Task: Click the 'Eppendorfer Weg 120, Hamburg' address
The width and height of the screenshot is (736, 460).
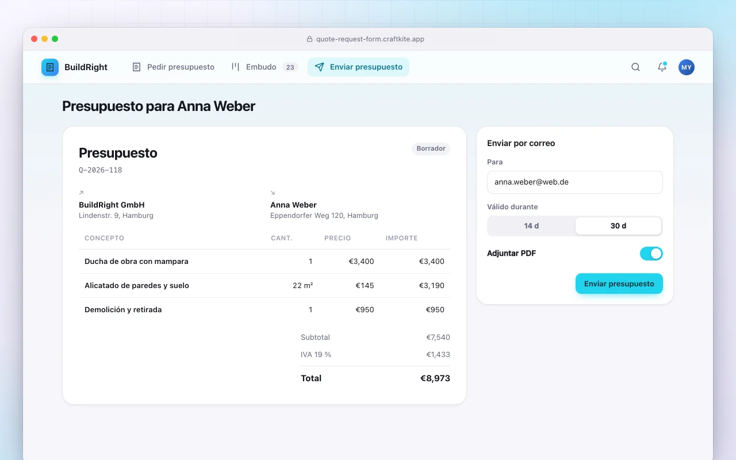Action: (x=324, y=216)
